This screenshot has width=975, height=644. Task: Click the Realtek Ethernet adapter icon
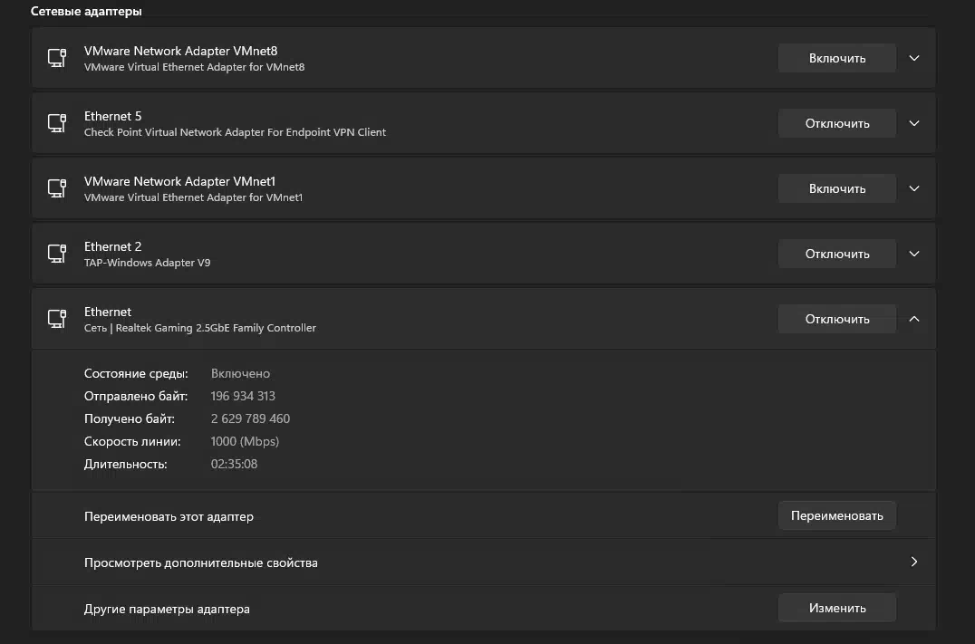coord(57,319)
